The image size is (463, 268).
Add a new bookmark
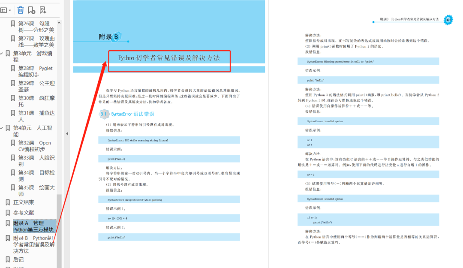[x=32, y=10]
